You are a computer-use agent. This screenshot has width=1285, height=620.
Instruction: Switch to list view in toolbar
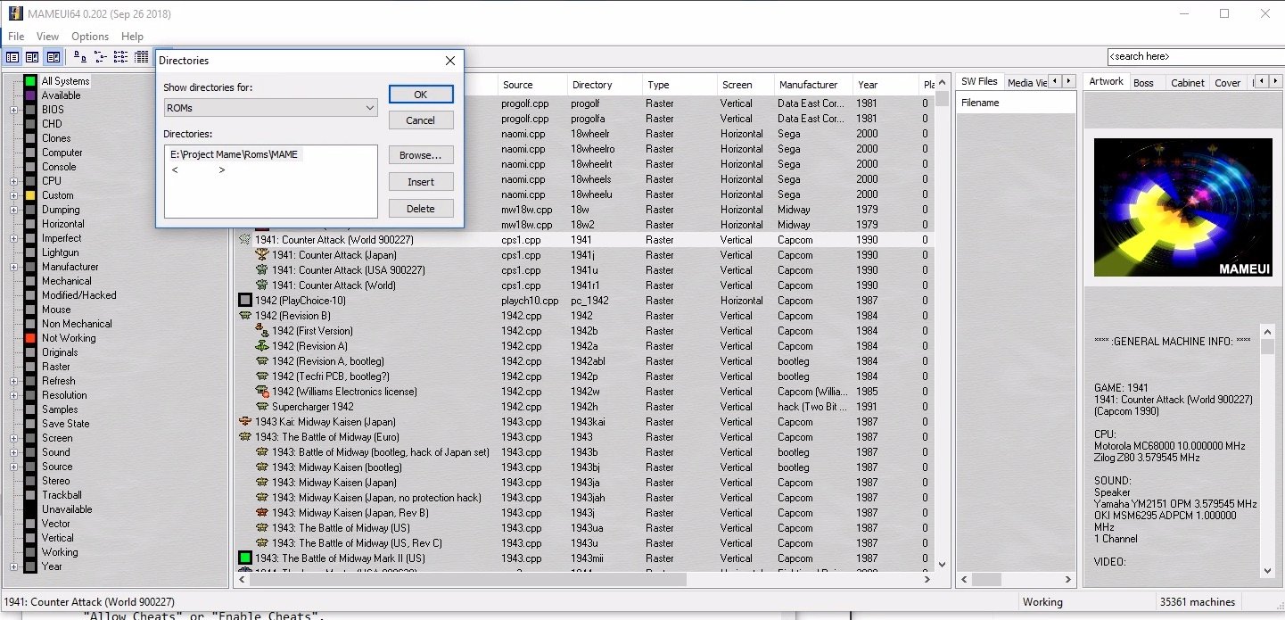(121, 57)
